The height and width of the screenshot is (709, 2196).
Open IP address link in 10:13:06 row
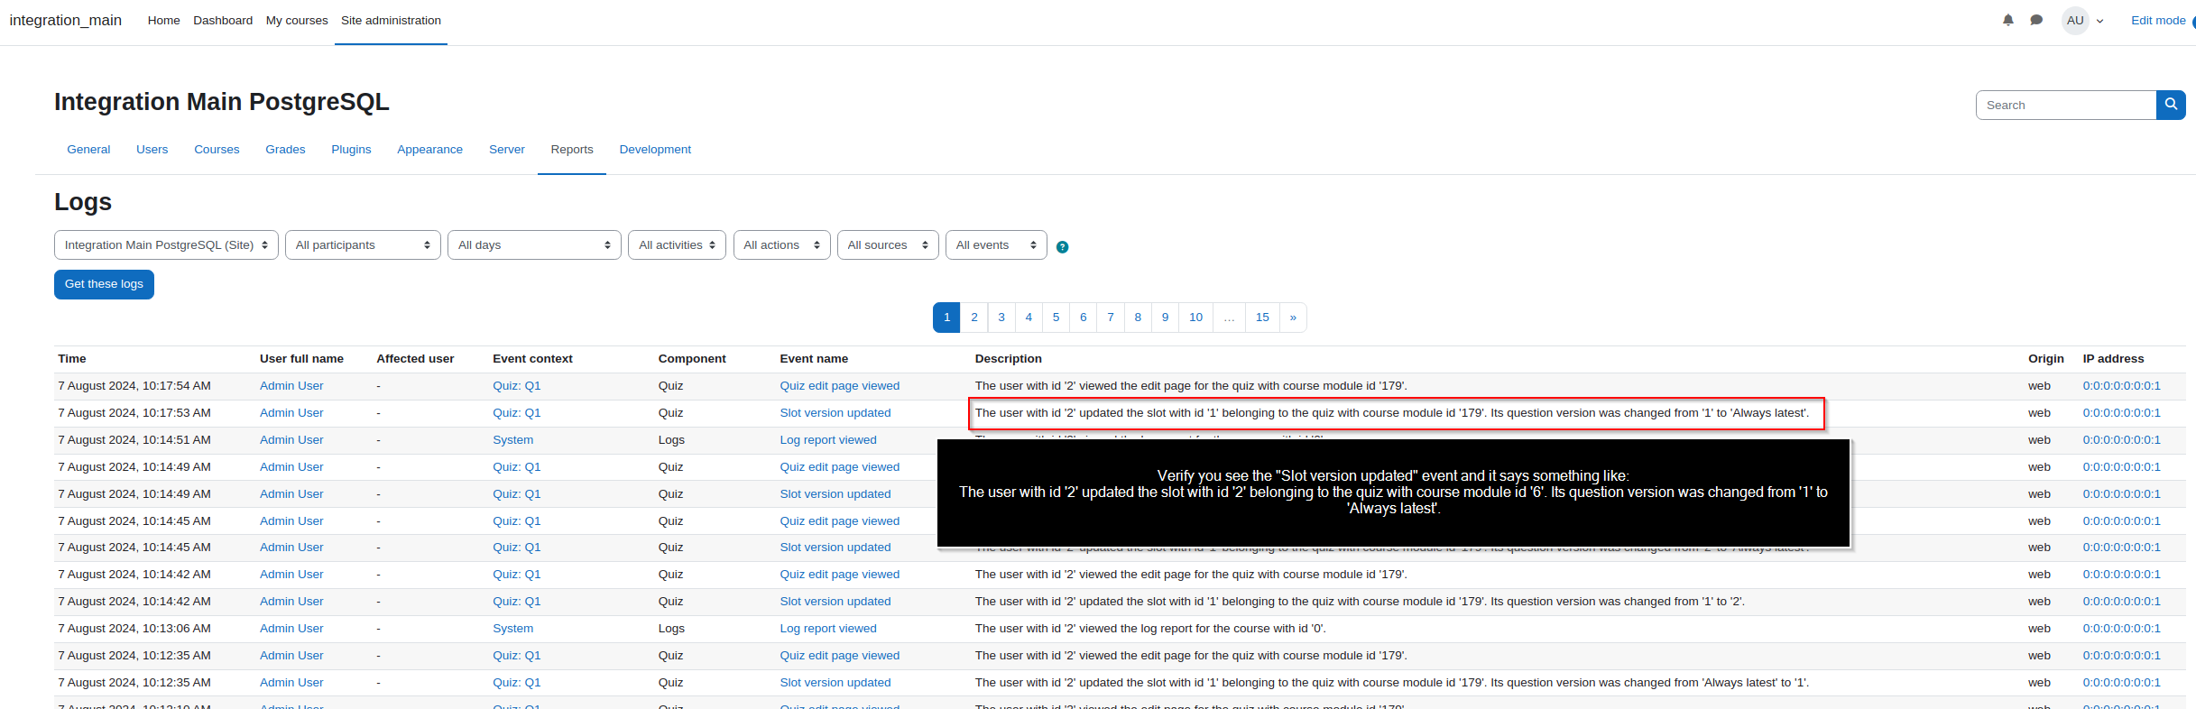pyautogui.click(x=2122, y=629)
